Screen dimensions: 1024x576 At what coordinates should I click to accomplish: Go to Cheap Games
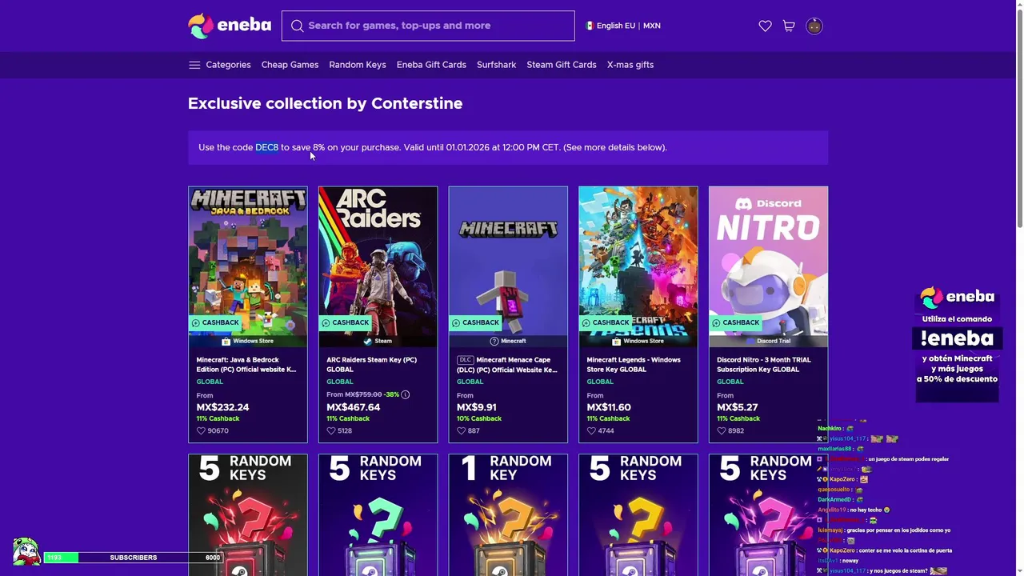point(290,65)
